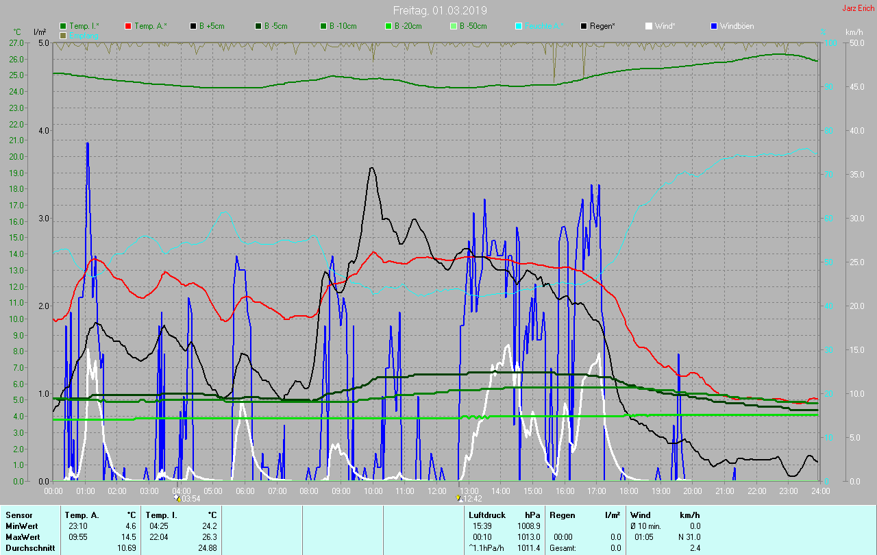Click the °C axis unit label top left
The width and height of the screenshot is (877, 555).
[x=18, y=32]
